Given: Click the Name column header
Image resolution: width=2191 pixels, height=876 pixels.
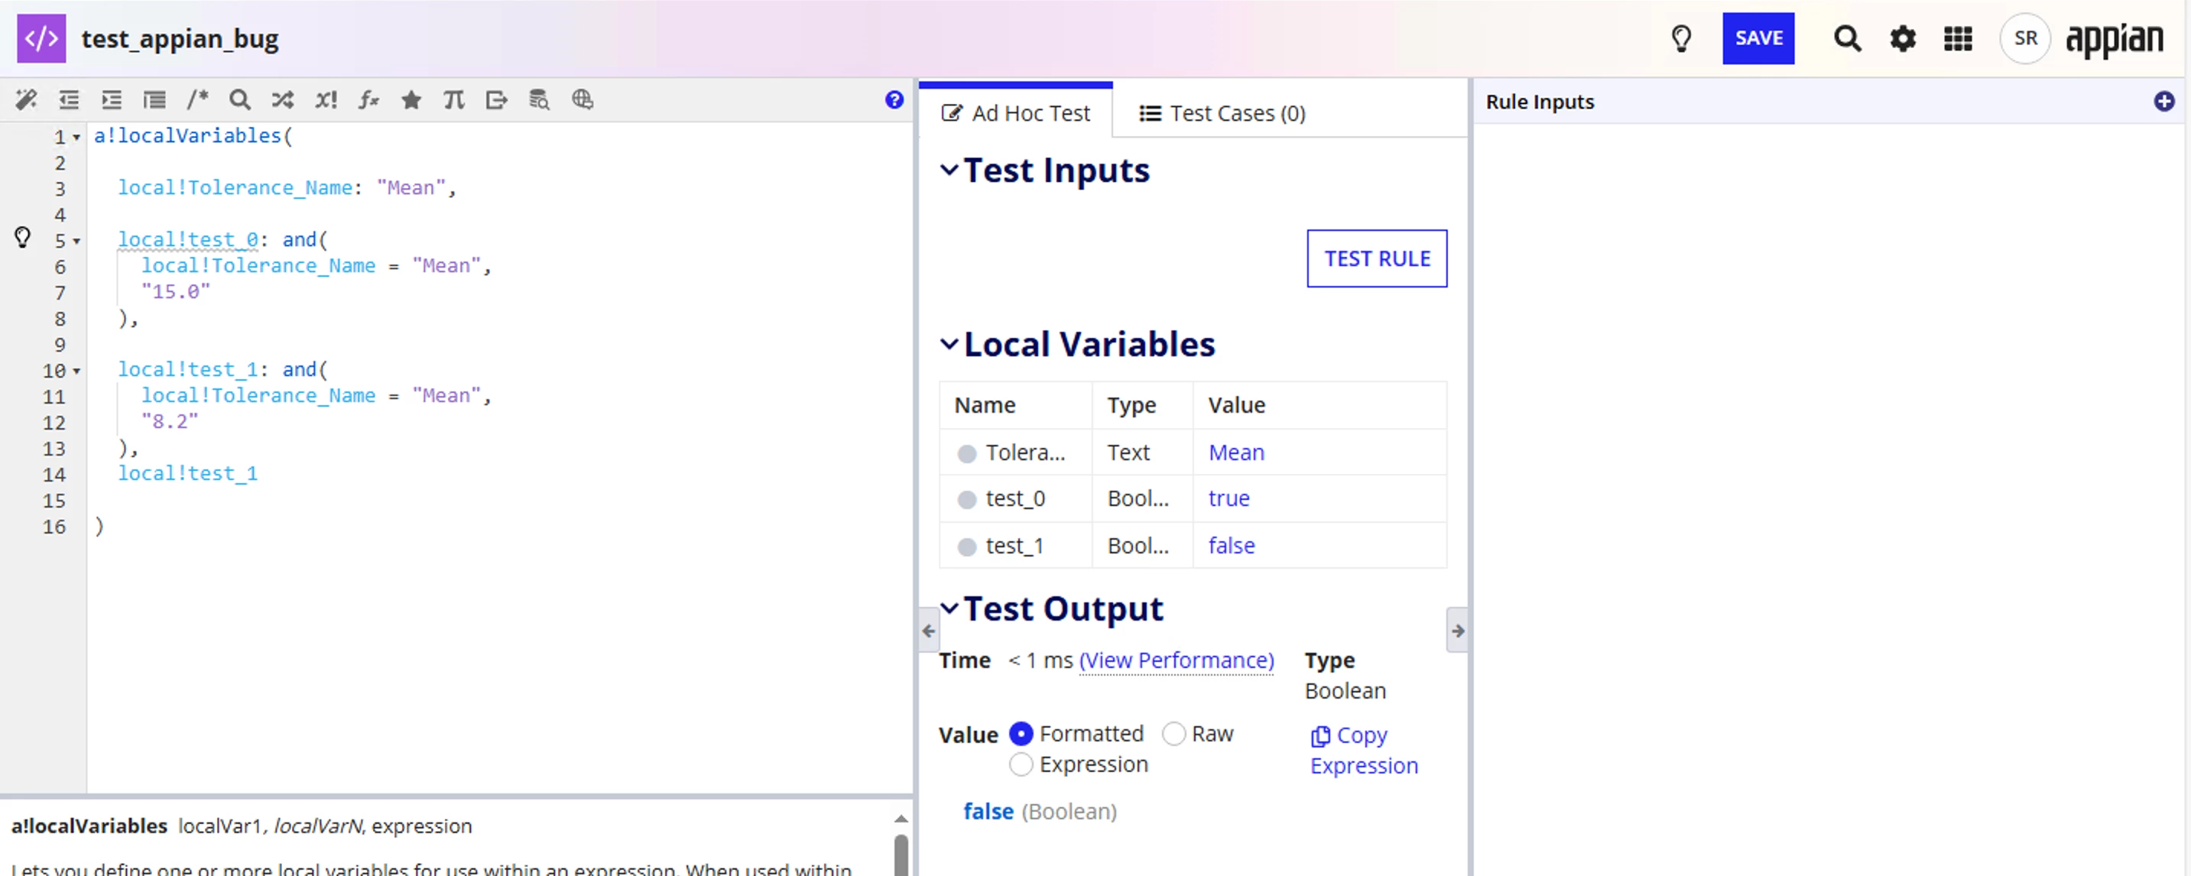Looking at the screenshot, I should [984, 406].
